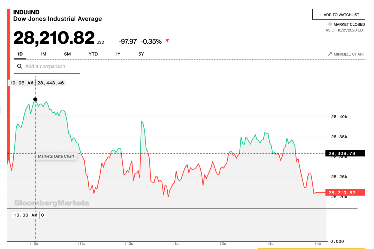Image resolution: width=374 pixels, height=249 pixels.
Task: Click the gray market closed status dot
Action: (330, 24)
